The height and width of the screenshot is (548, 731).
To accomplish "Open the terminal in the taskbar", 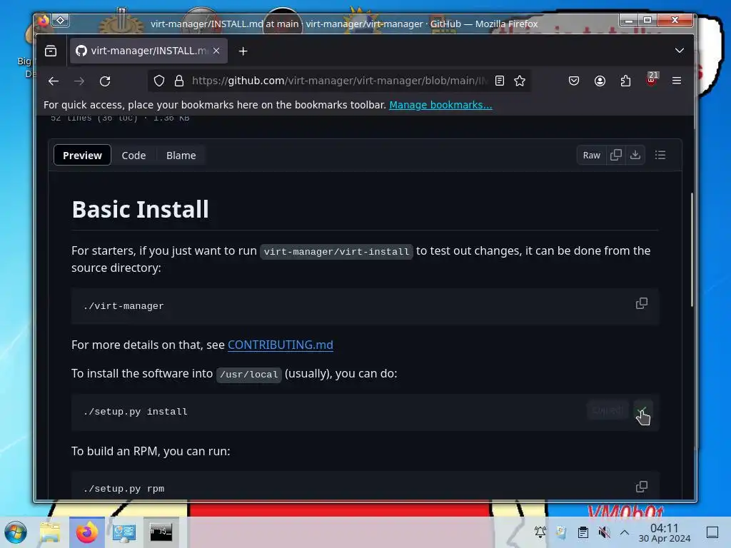I will click(x=161, y=532).
